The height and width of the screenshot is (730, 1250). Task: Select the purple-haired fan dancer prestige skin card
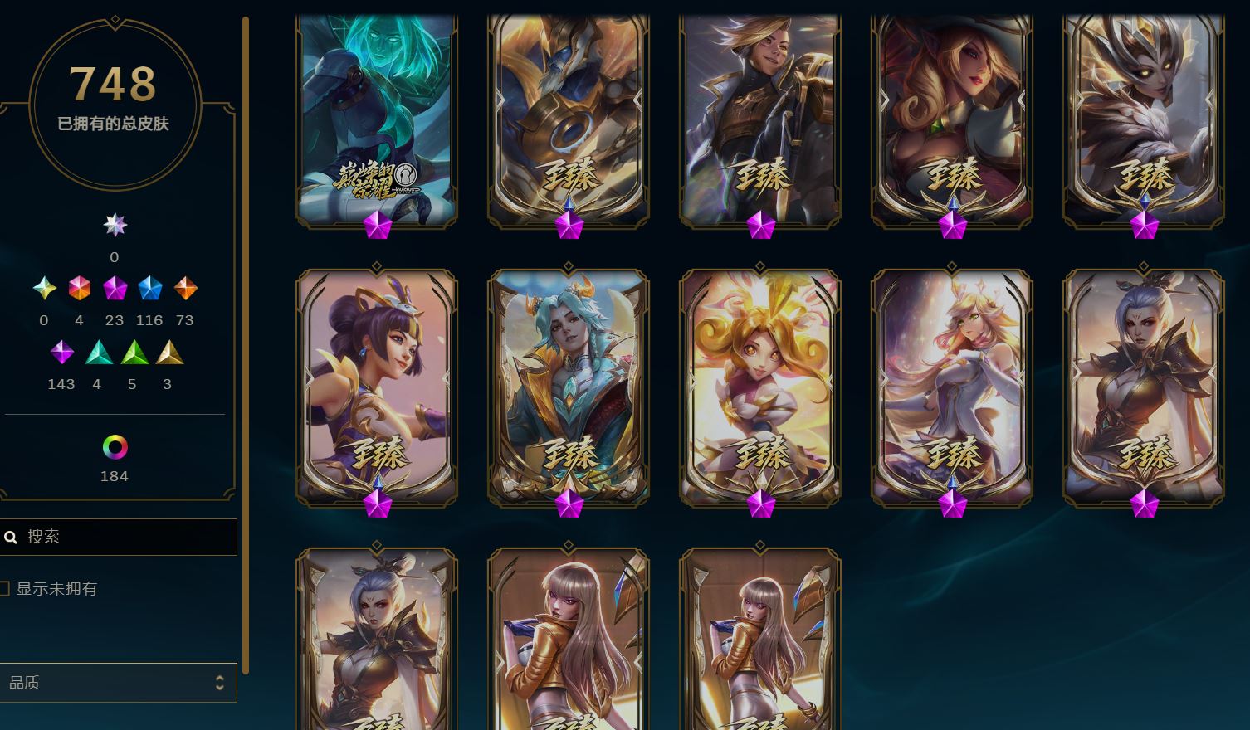(x=377, y=387)
